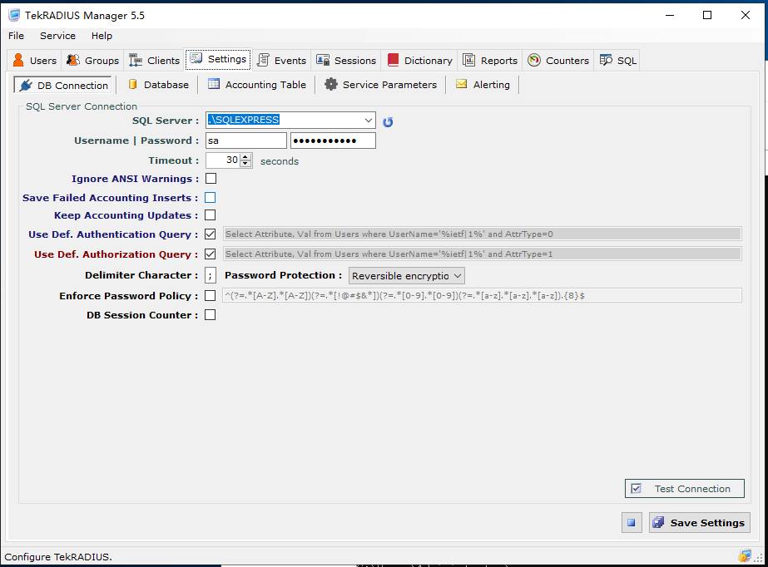Click the 'TekRADIUS Manager 5.5' title text
Viewport: 768px width, 567px height.
pos(85,16)
